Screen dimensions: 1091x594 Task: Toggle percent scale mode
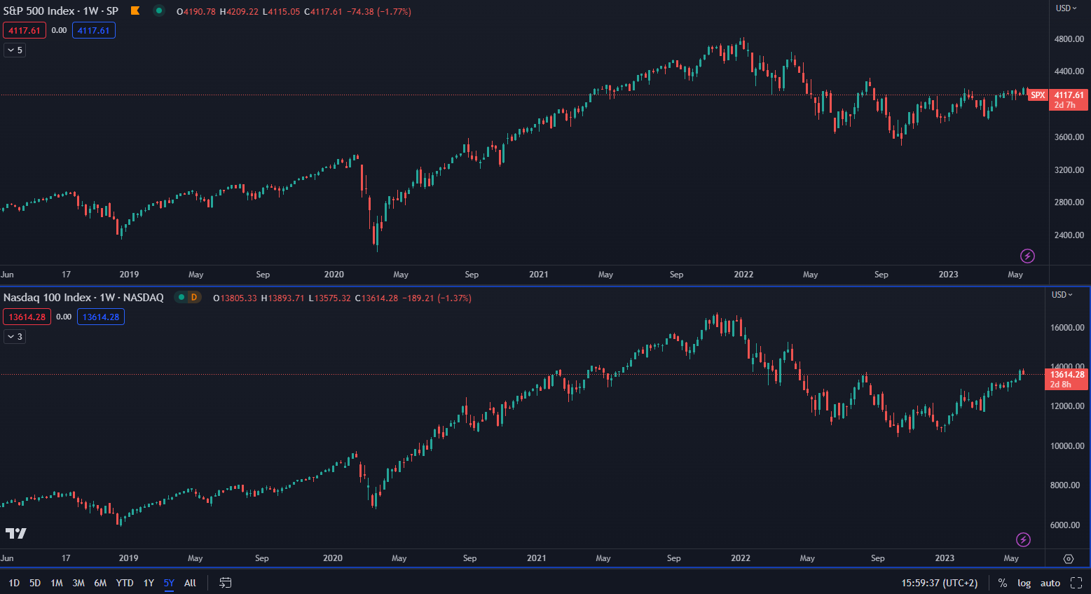click(1003, 583)
